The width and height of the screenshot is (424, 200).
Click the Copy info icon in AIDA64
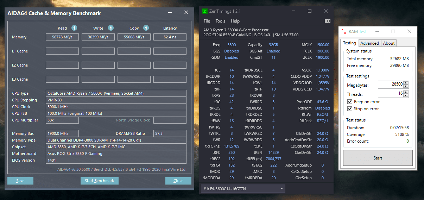pyautogui.click(x=146, y=28)
